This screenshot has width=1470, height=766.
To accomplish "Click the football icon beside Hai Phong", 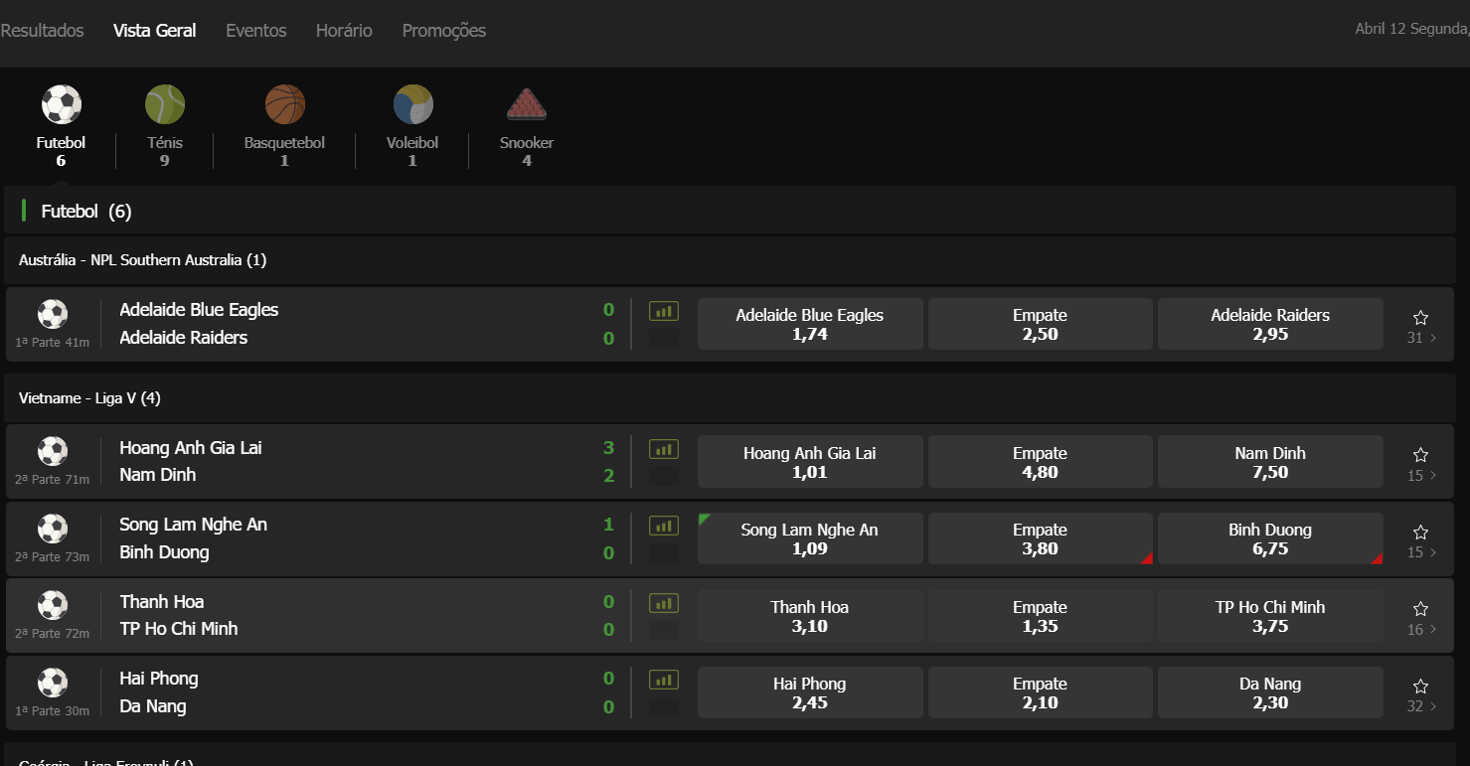I will click(x=53, y=683).
